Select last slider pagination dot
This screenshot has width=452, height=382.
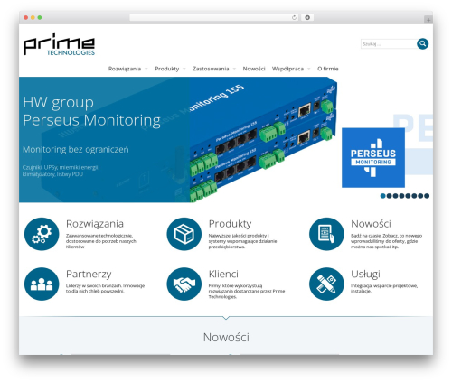pos(427,196)
